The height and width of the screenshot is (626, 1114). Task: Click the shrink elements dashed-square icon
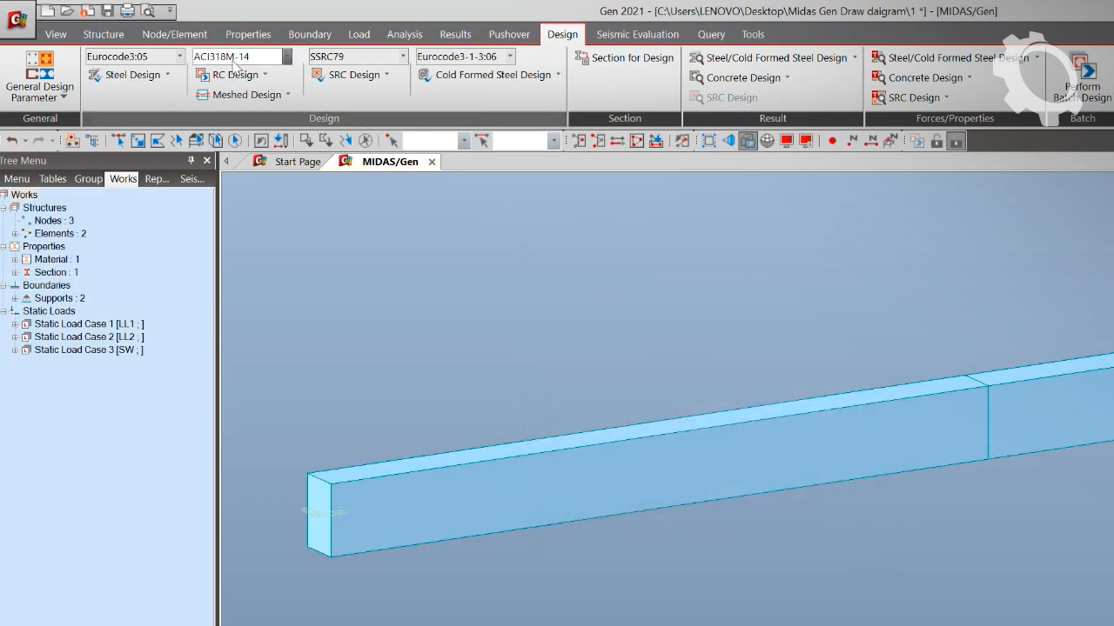point(709,141)
